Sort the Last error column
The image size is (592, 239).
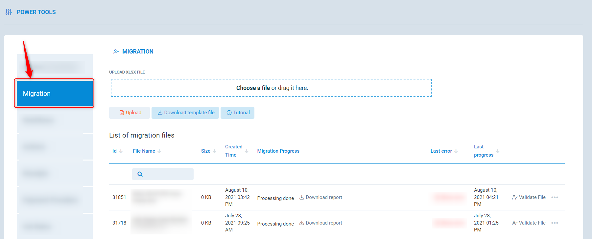point(456,151)
